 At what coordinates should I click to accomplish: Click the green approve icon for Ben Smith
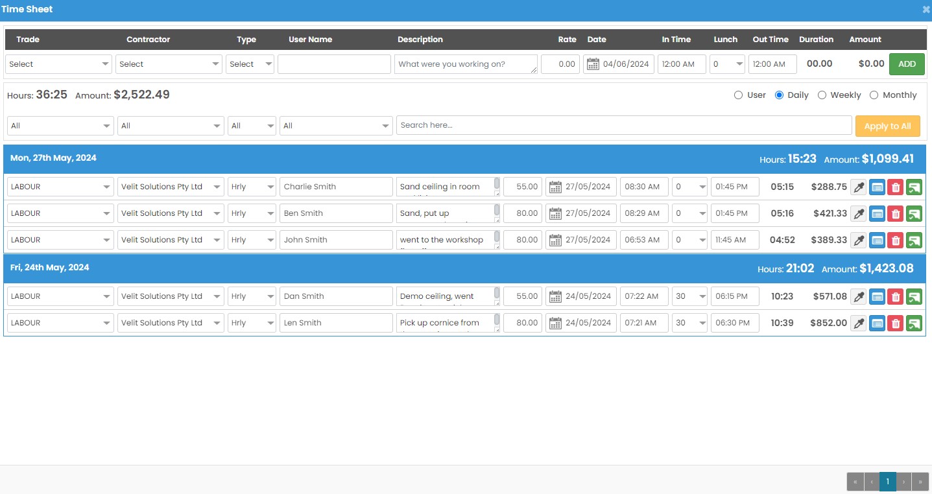click(914, 214)
